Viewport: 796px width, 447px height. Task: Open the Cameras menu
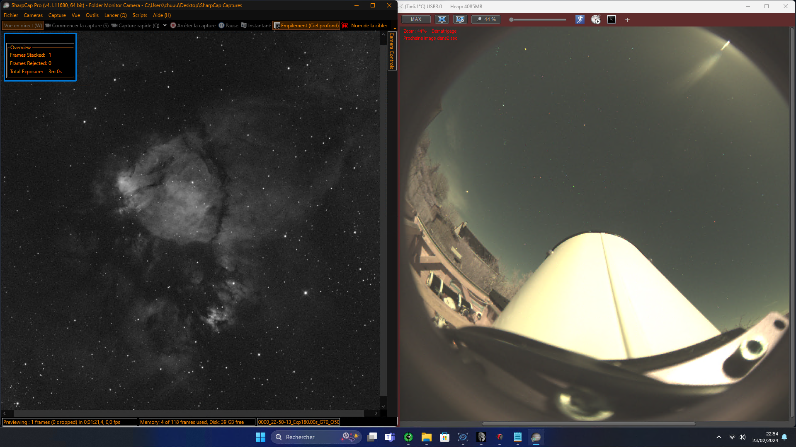coord(33,15)
